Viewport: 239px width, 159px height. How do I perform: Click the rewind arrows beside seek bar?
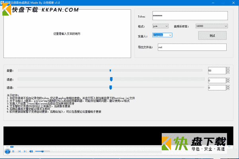[x=7, y=147]
